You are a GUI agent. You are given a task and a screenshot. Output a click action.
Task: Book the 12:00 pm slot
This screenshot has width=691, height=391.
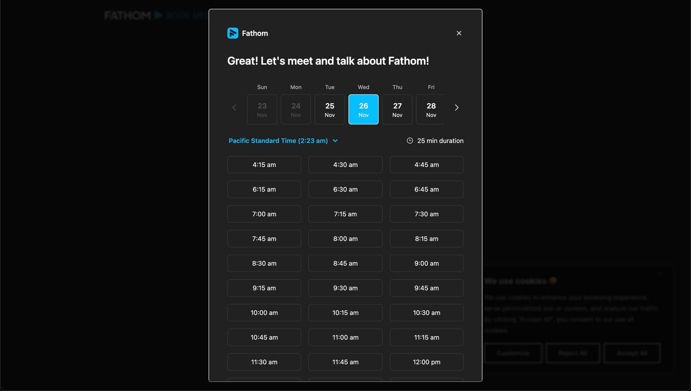426,362
